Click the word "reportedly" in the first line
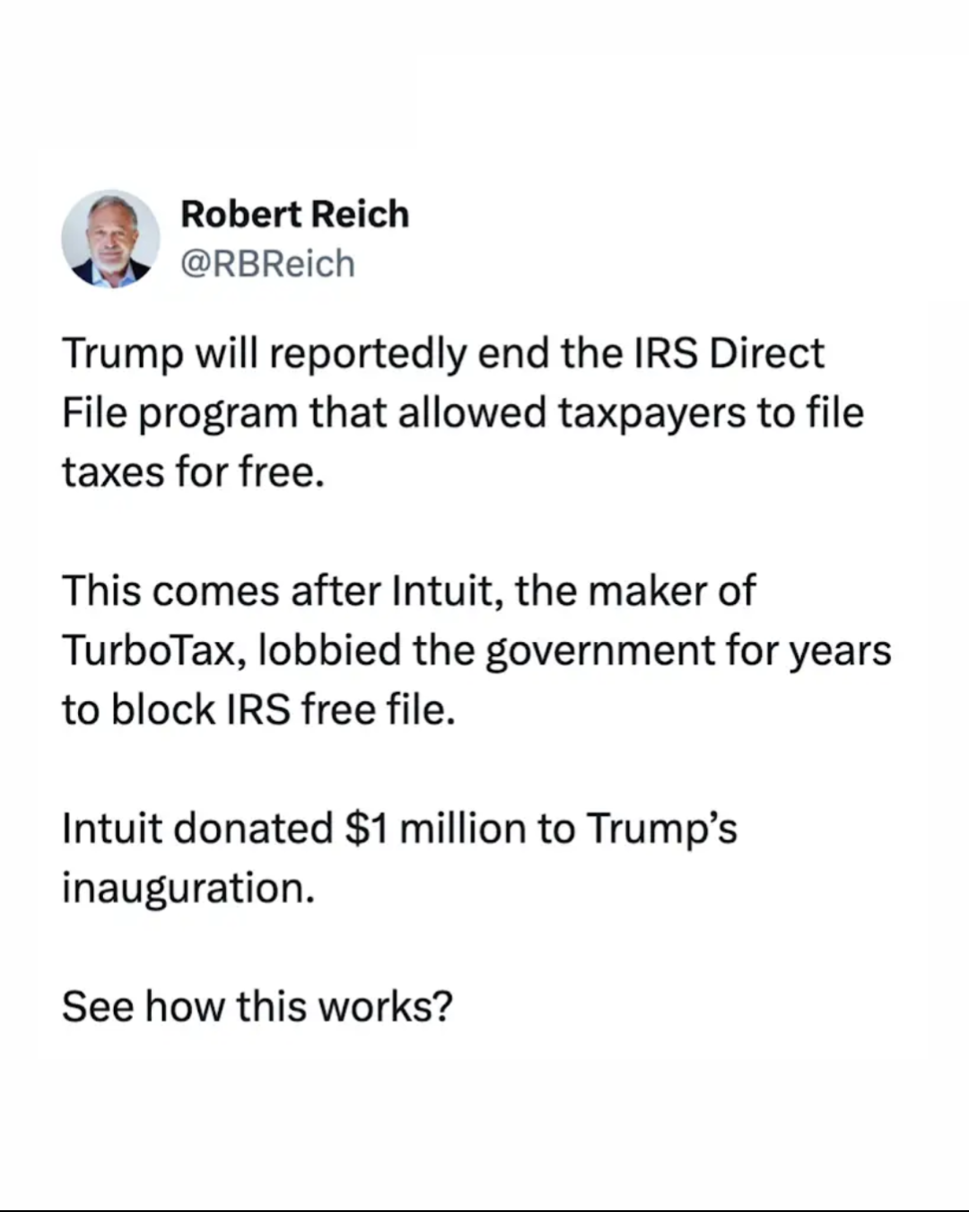969x1212 pixels. (x=367, y=354)
